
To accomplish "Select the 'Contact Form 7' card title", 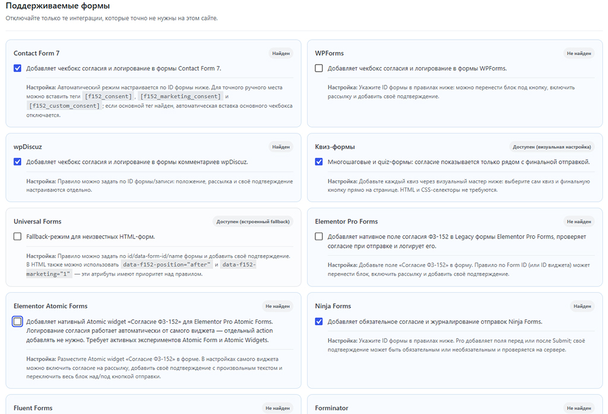I will pos(36,53).
